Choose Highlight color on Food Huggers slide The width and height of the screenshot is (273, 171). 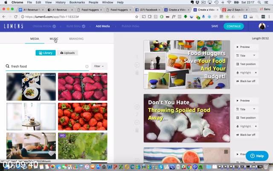[244, 73]
